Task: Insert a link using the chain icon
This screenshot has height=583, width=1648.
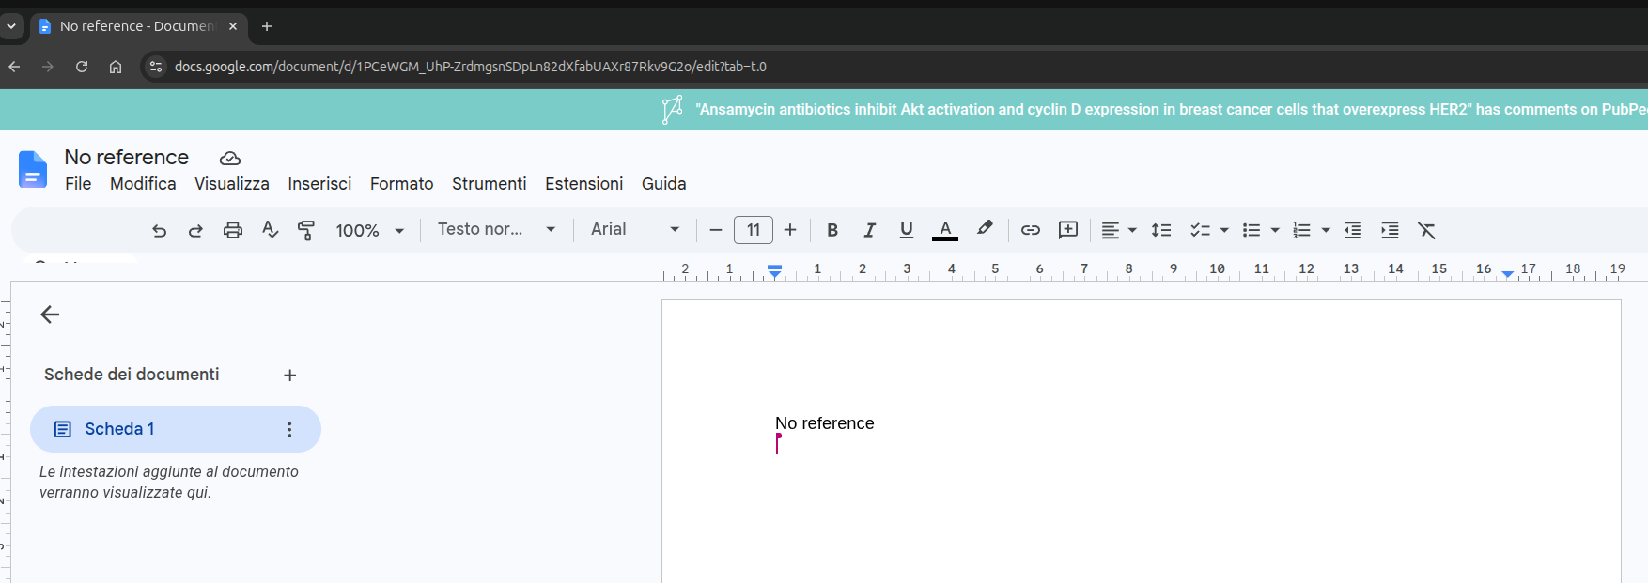Action: click(1031, 230)
